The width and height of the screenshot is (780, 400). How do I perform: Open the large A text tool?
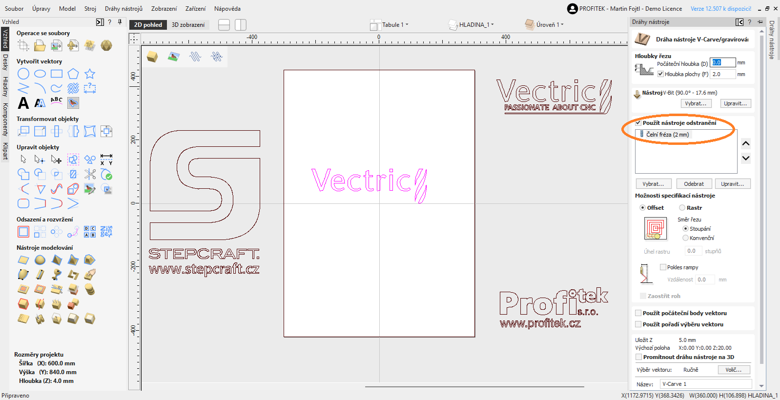click(23, 103)
